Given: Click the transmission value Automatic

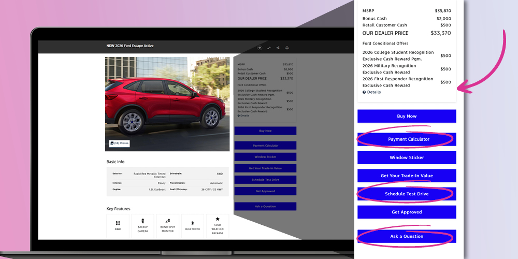Looking at the screenshot, I should click(217, 183).
